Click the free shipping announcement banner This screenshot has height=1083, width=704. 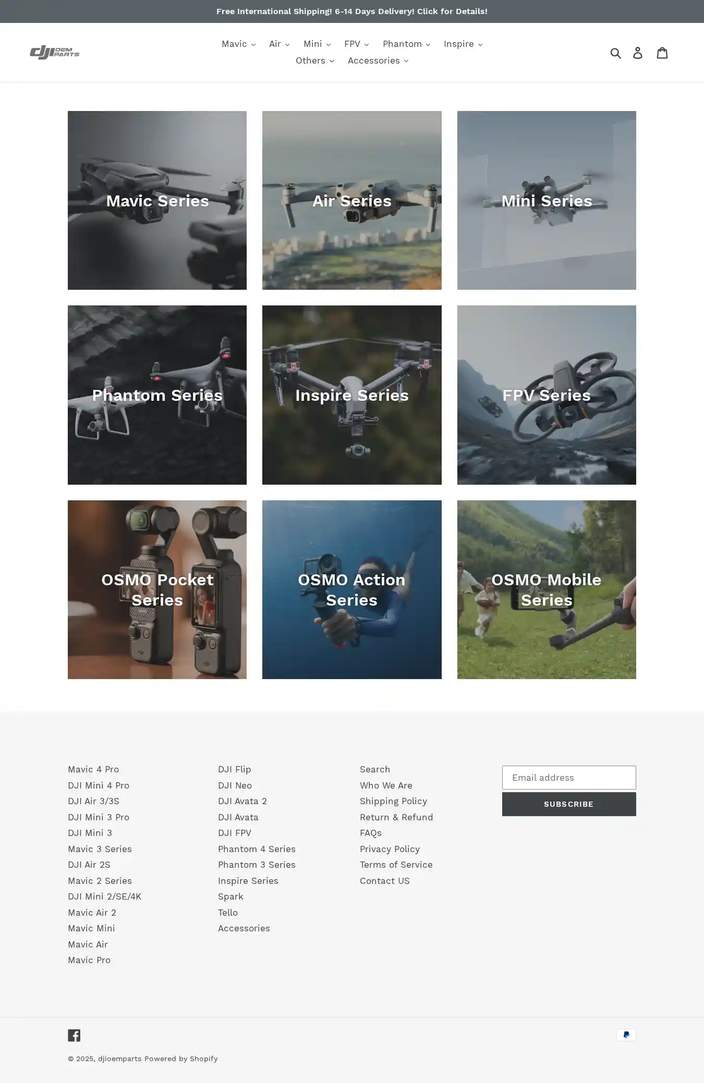pyautogui.click(x=352, y=11)
